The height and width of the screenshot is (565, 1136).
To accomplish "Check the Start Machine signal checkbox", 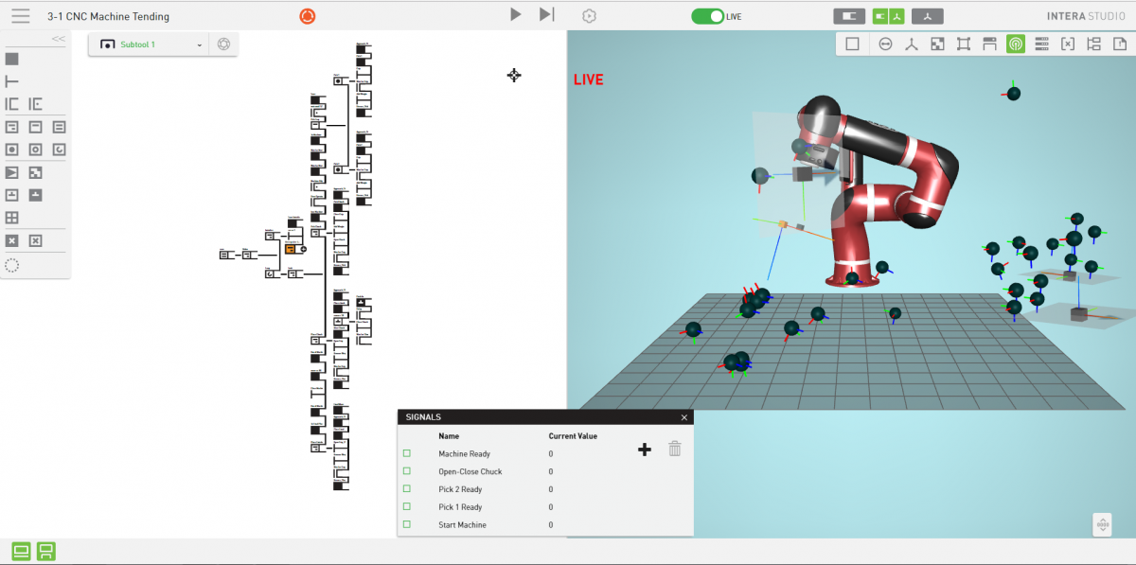I will click(x=407, y=524).
